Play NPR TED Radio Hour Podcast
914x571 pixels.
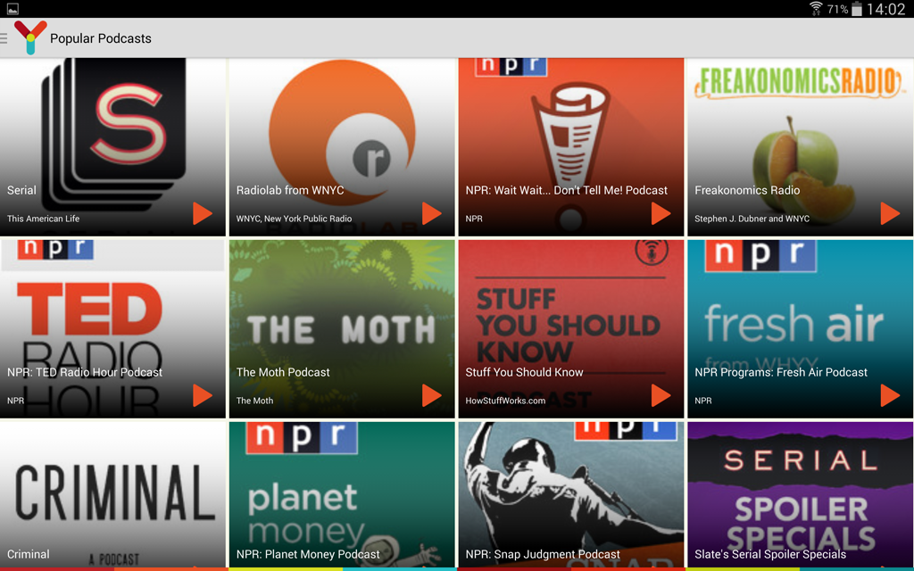[203, 395]
